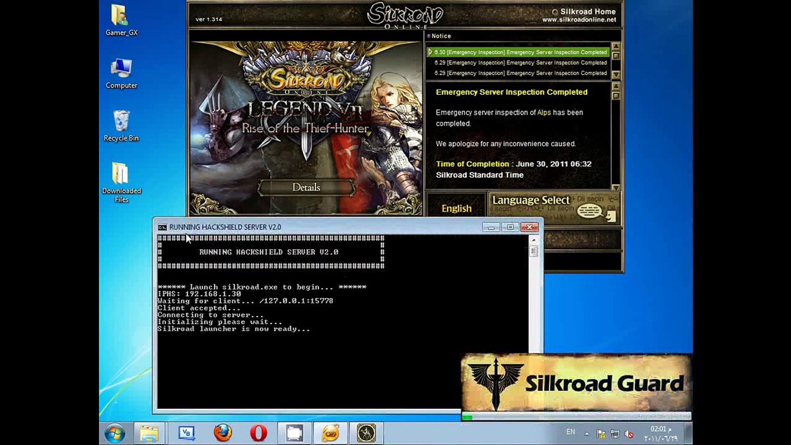Click the Alps server name in the notice
This screenshot has height=445, width=791.
pyautogui.click(x=544, y=112)
